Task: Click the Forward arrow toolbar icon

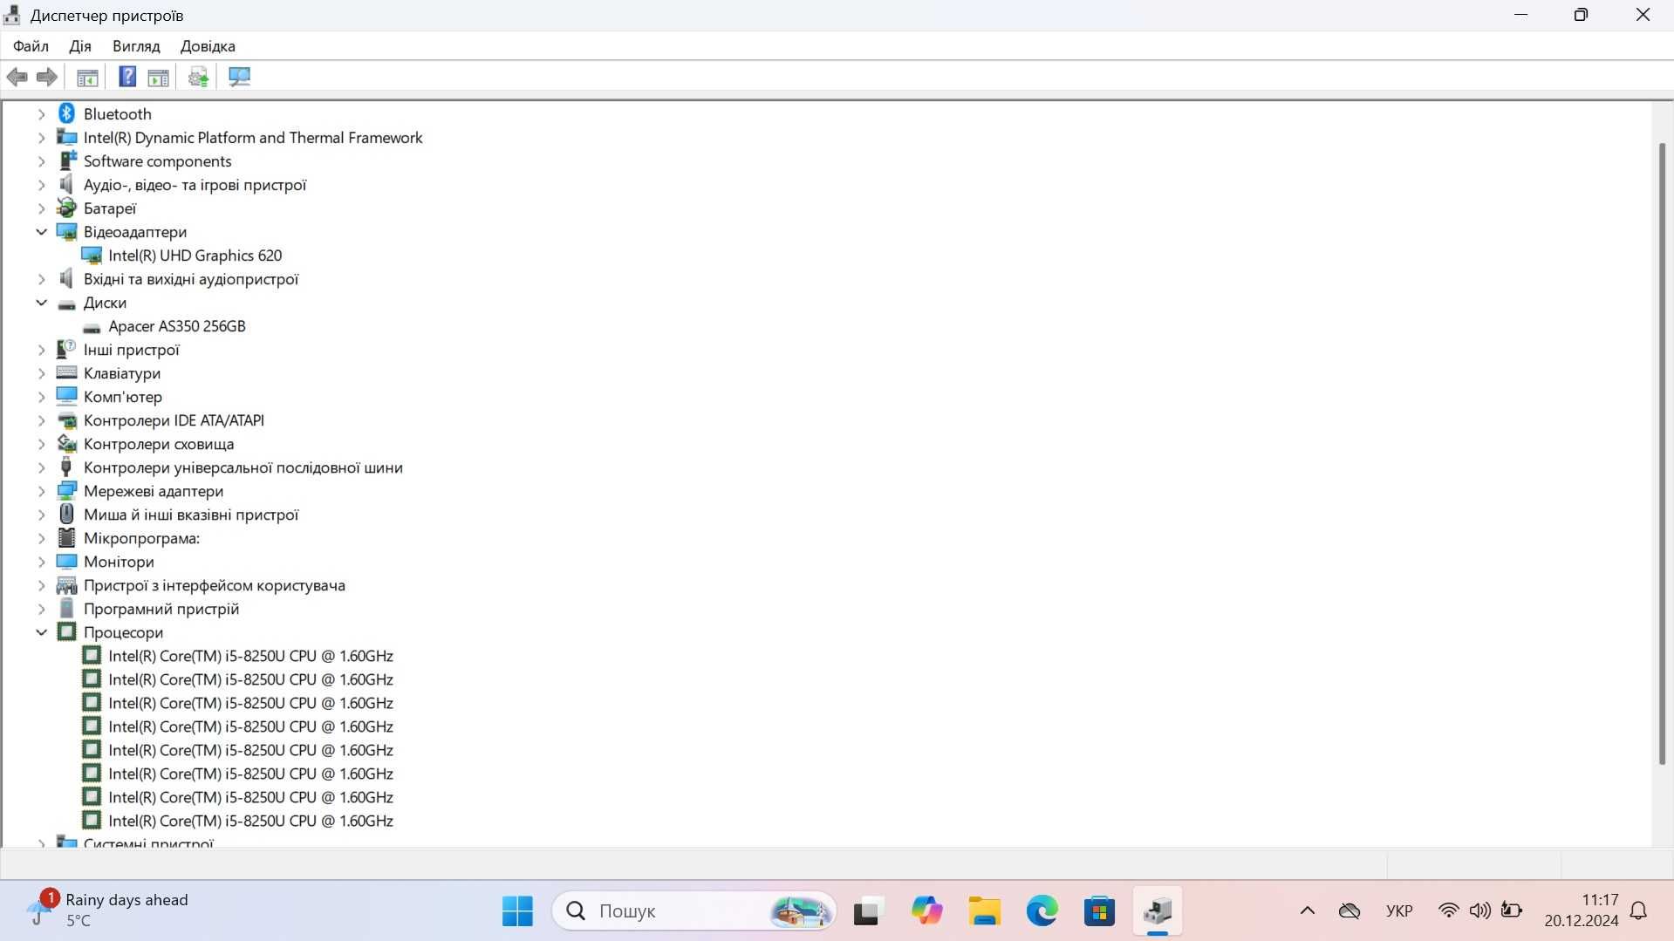Action: click(x=47, y=77)
